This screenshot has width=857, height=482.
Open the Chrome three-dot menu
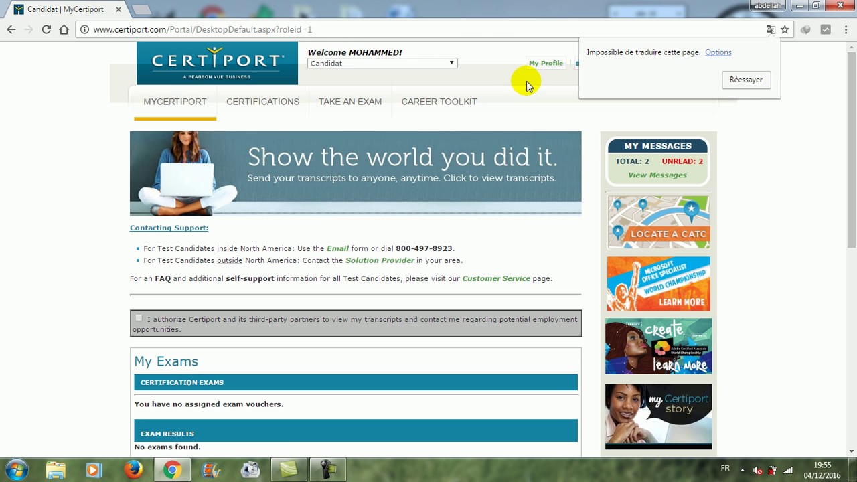(x=846, y=29)
